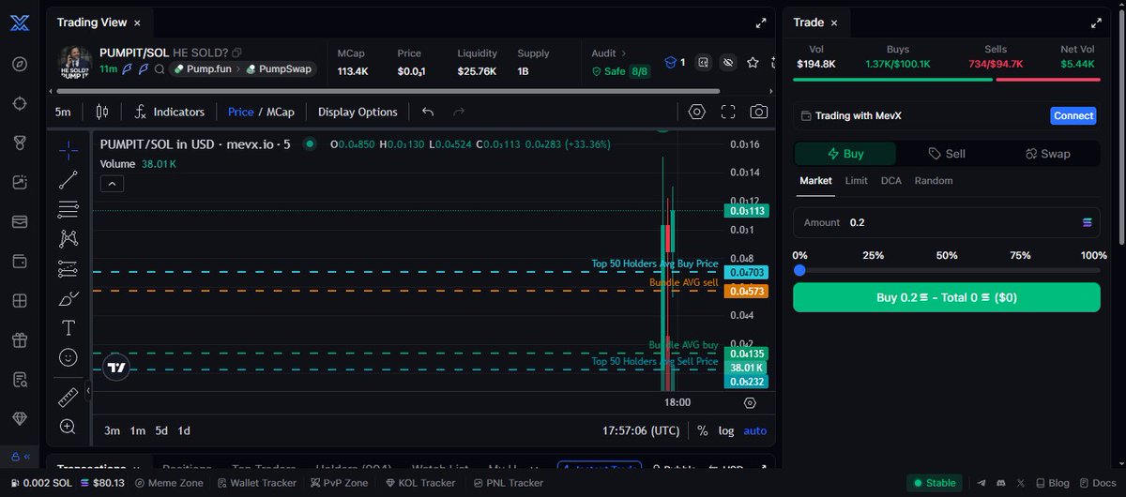The width and height of the screenshot is (1126, 497).
Task: Select the Sell tab
Action: coord(946,154)
